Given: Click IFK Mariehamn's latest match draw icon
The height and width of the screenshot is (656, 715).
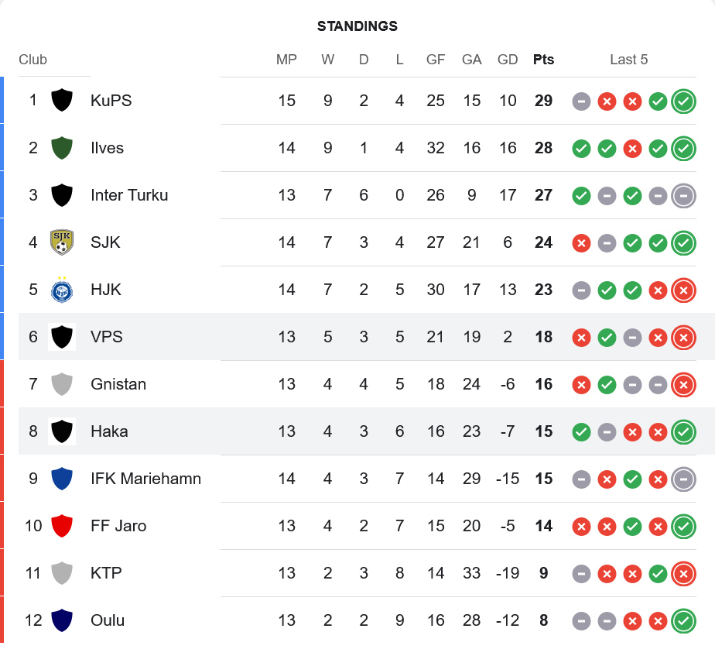Looking at the screenshot, I should (x=683, y=479).
